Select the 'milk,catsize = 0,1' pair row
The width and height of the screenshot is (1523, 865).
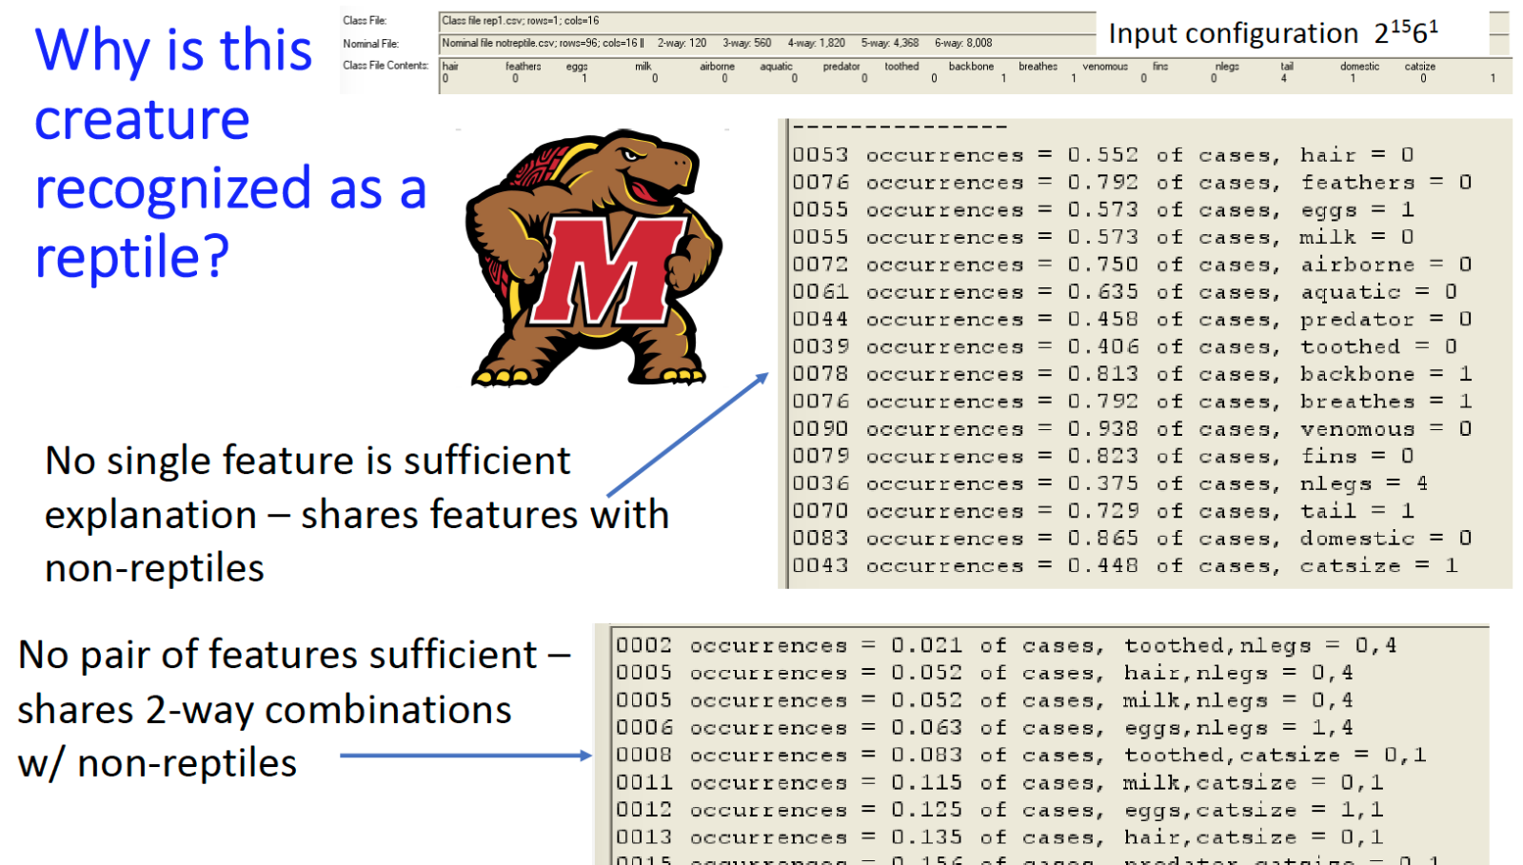[x=1000, y=783]
